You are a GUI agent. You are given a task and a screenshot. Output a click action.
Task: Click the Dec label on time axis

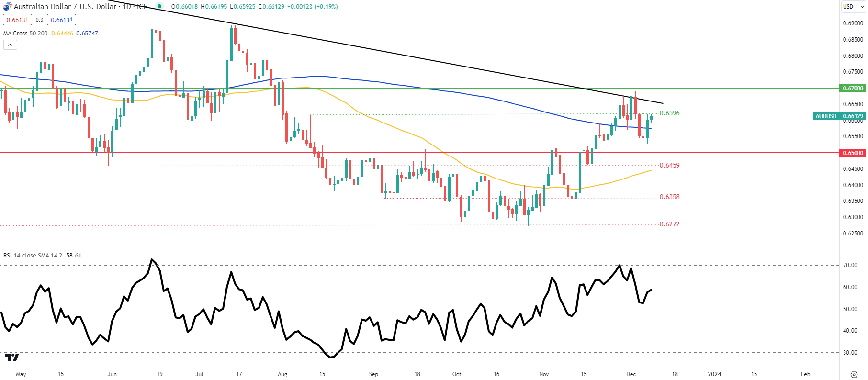click(631, 374)
